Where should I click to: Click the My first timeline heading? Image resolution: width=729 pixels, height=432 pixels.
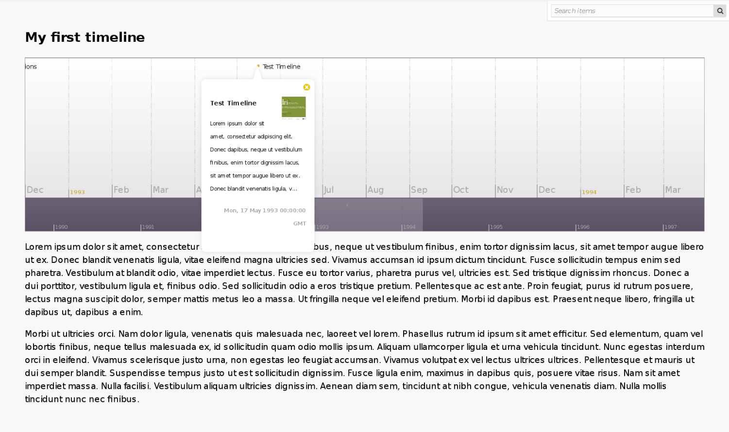pyautogui.click(x=85, y=37)
